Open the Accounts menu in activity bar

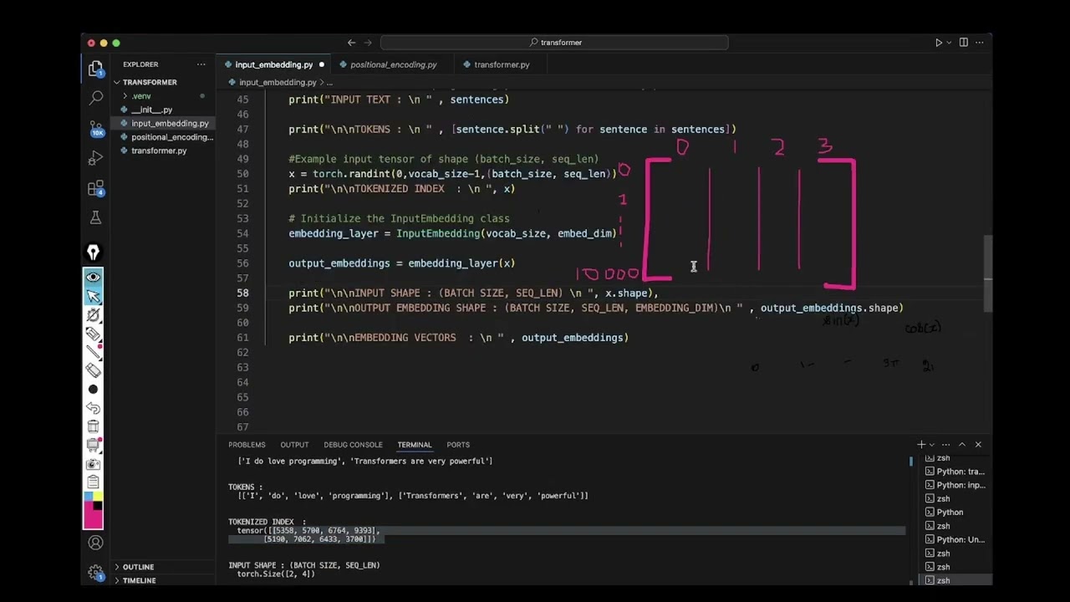pos(95,543)
